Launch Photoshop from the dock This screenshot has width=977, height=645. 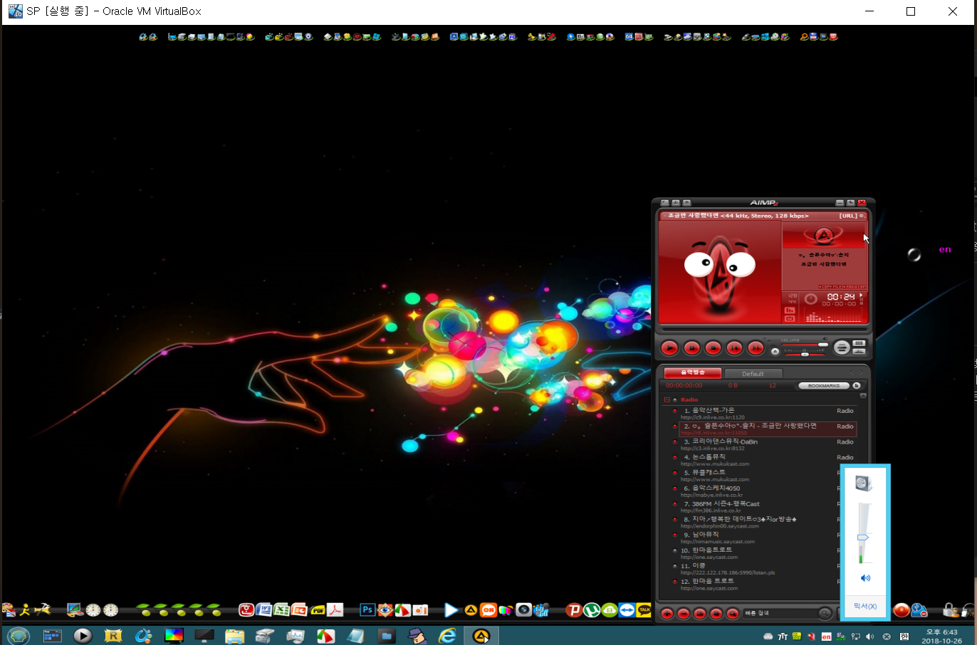click(367, 610)
